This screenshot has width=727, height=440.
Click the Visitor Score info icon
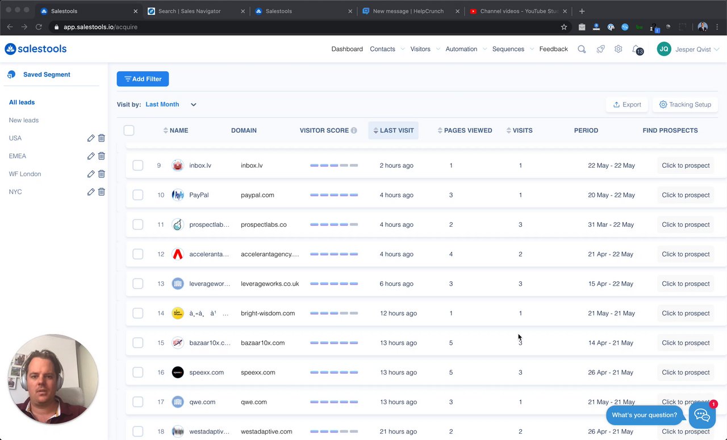click(x=354, y=130)
